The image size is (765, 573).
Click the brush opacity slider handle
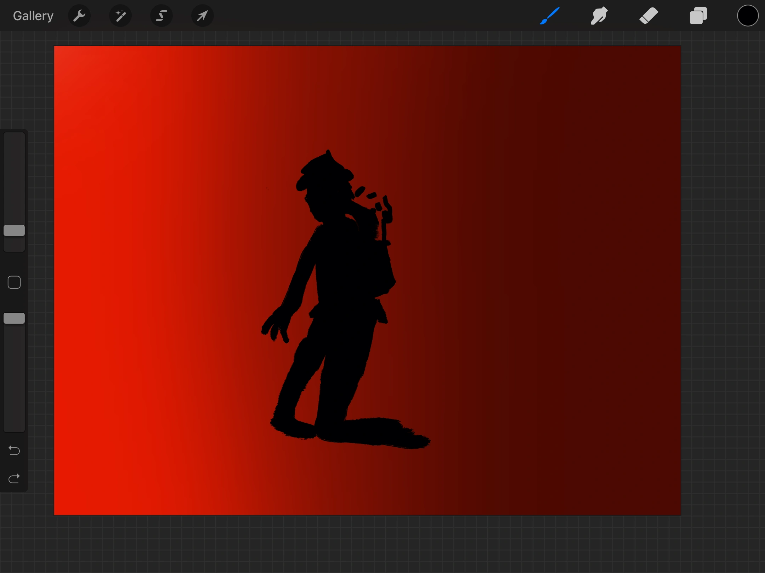pyautogui.click(x=14, y=318)
